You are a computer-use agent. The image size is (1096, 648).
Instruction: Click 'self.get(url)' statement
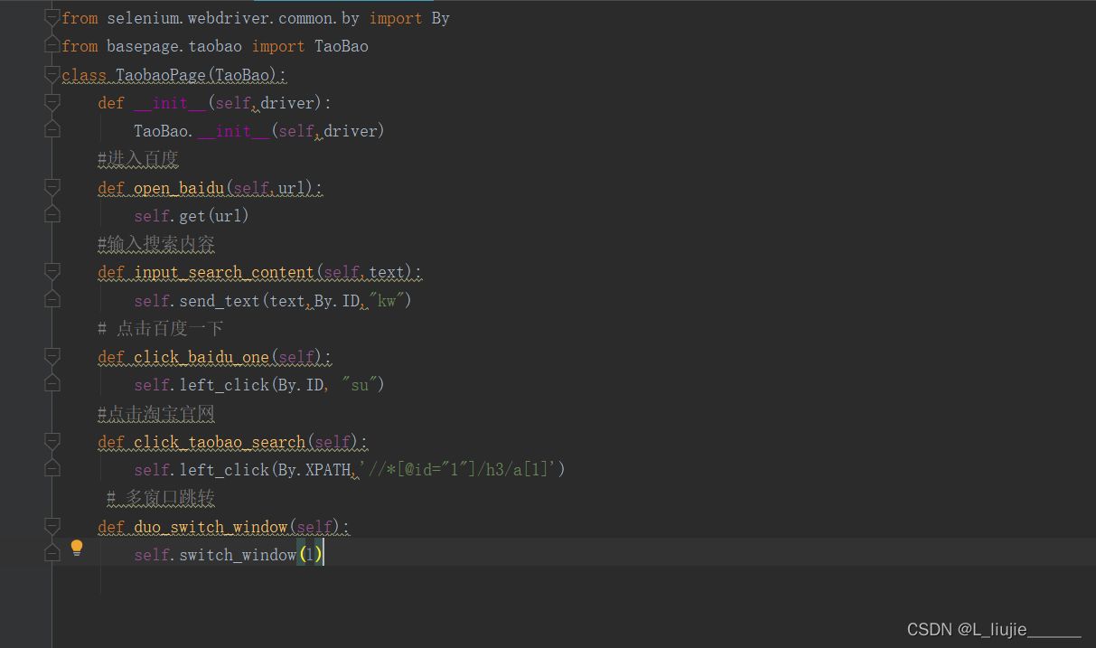[x=192, y=216]
